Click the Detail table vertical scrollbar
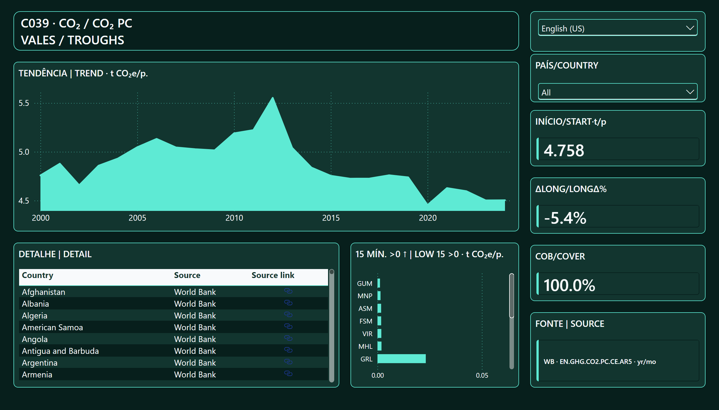Screen dimensions: 719x410 331,325
